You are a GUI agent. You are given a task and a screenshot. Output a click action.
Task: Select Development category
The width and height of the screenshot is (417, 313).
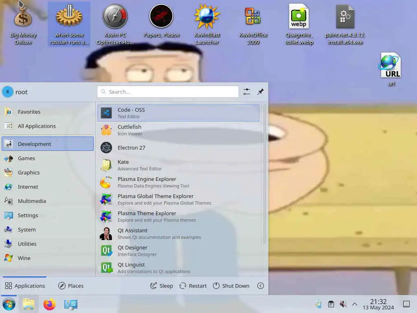coord(48,144)
